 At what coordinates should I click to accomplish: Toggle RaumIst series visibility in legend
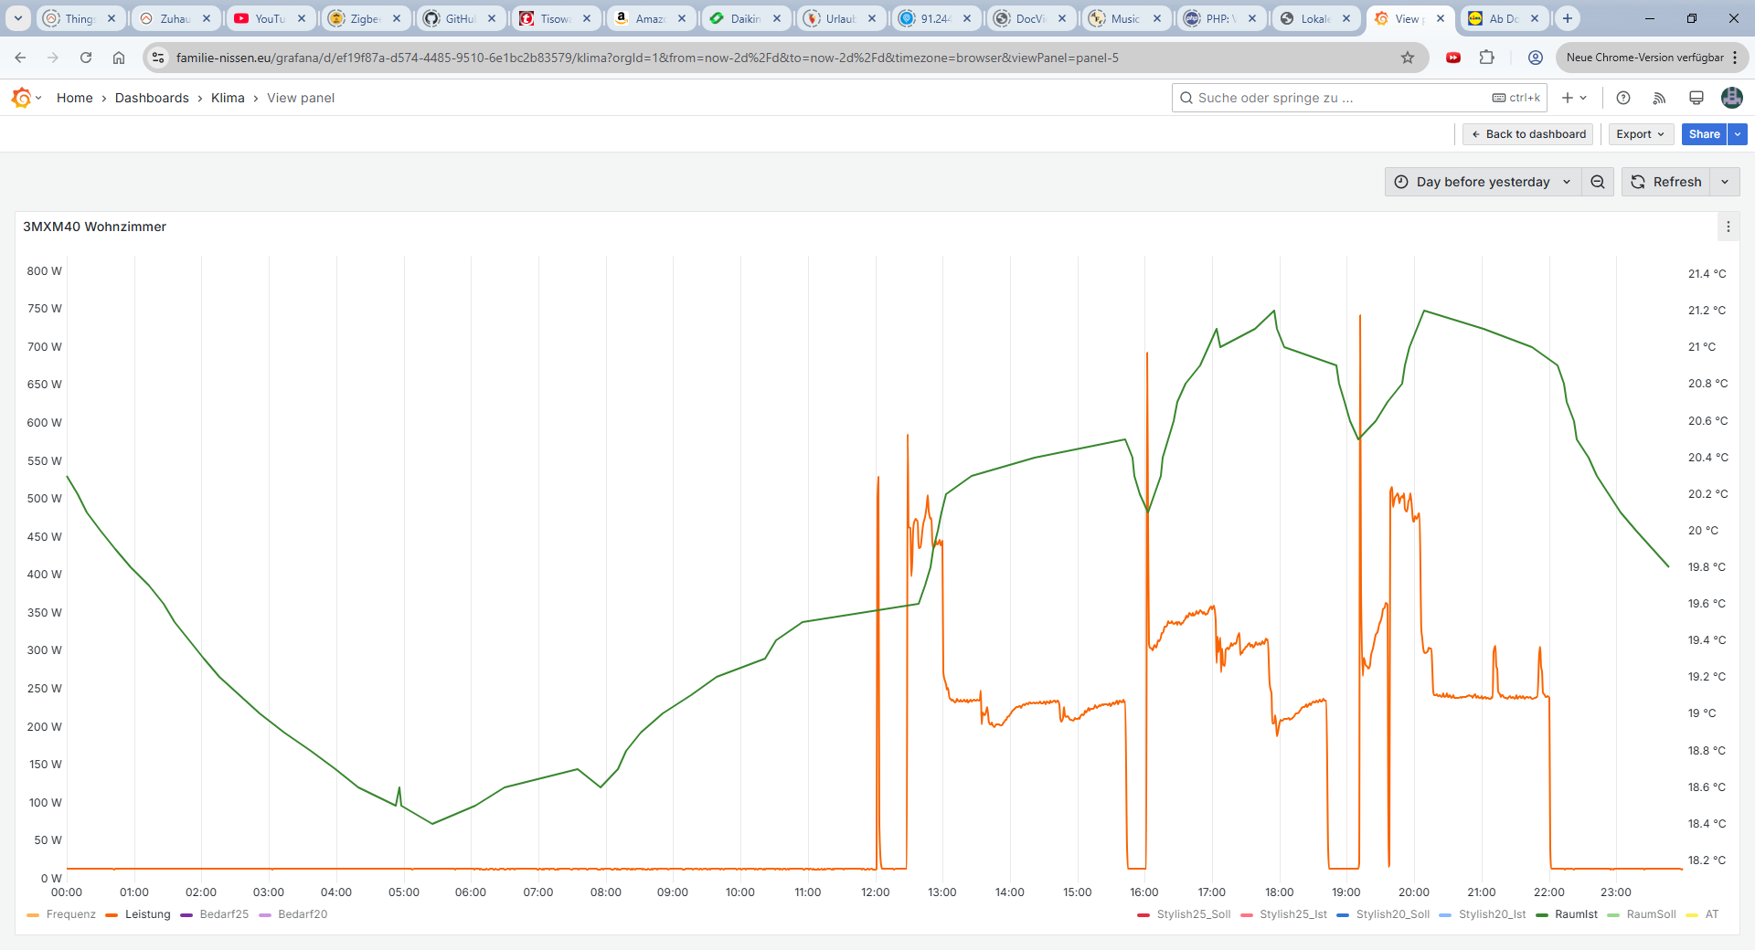1576,914
